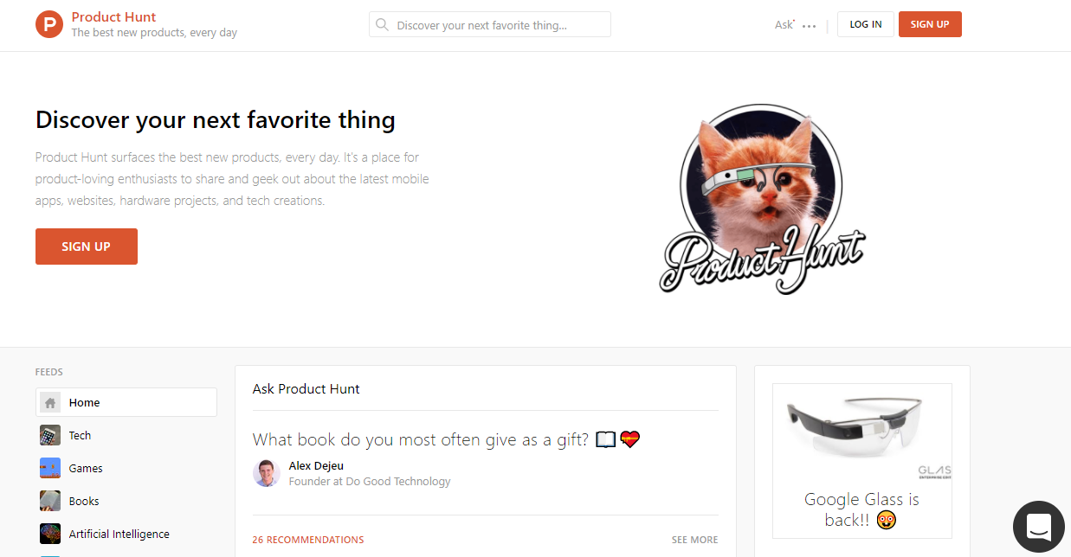Click Alex Dejeu's avatar
Viewport: 1071px width, 557px height.
[266, 473]
